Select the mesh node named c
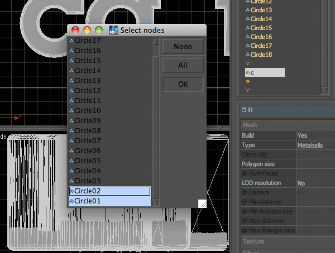The image size is (335, 253). pyautogui.click(x=265, y=72)
